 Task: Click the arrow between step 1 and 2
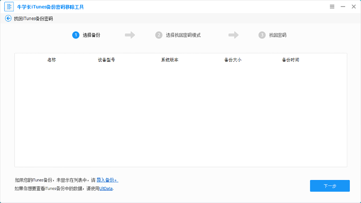130,35
